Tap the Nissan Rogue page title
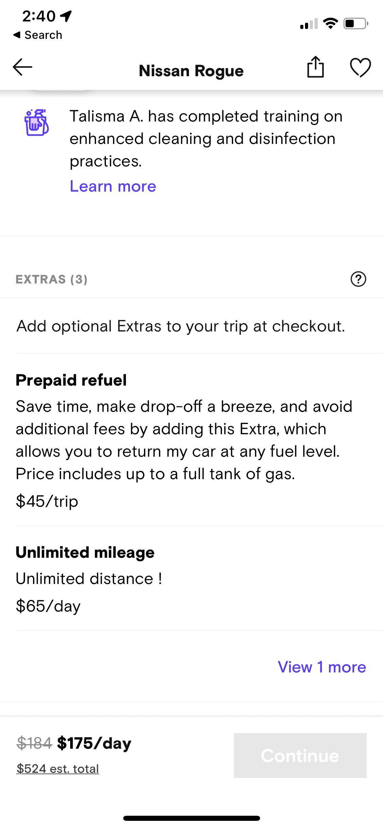Screen dimensions: 383x829 [x=191, y=71]
